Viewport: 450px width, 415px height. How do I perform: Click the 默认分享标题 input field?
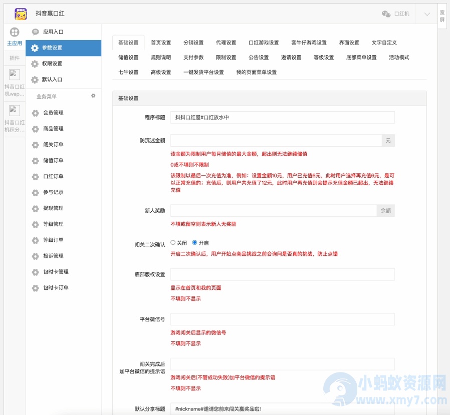283,409
